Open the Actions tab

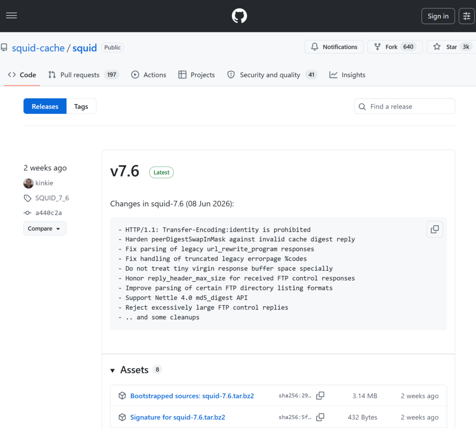point(149,75)
